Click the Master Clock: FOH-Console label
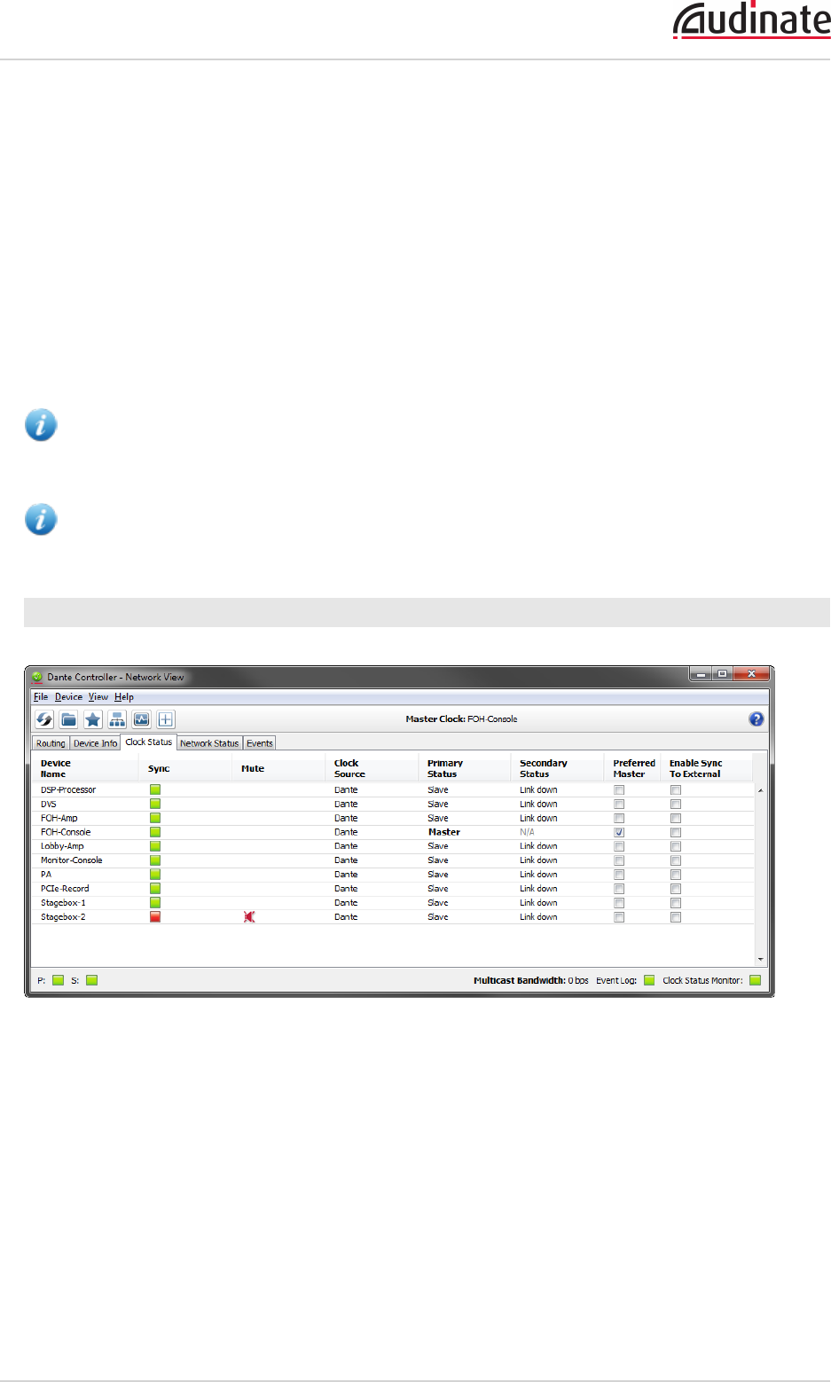 pyautogui.click(x=461, y=719)
